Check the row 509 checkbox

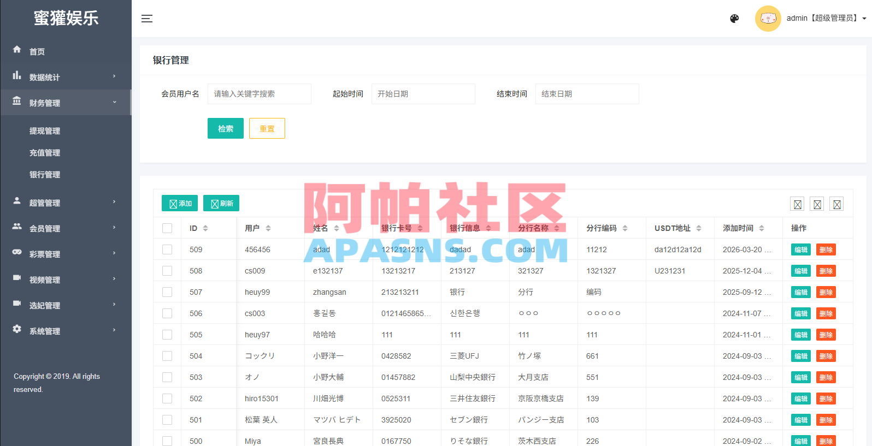(167, 249)
